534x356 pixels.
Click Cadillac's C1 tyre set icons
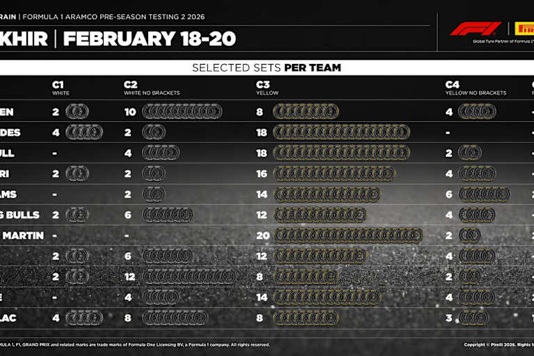(84, 318)
